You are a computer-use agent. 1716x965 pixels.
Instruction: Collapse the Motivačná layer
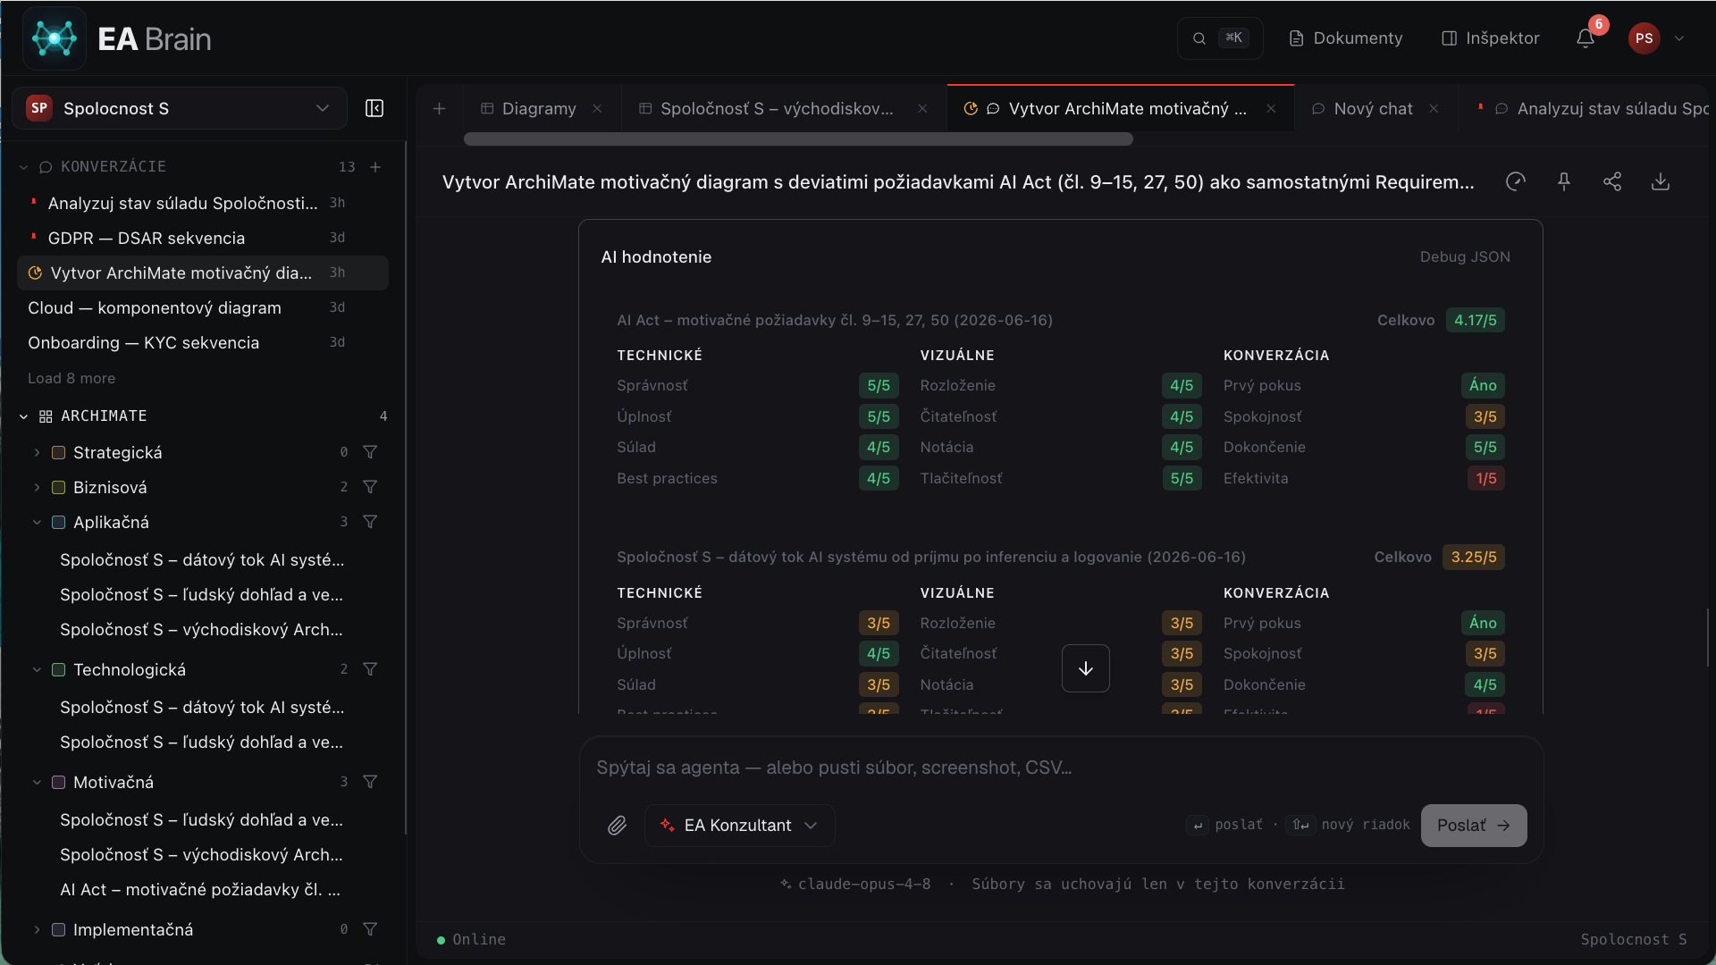(37, 782)
